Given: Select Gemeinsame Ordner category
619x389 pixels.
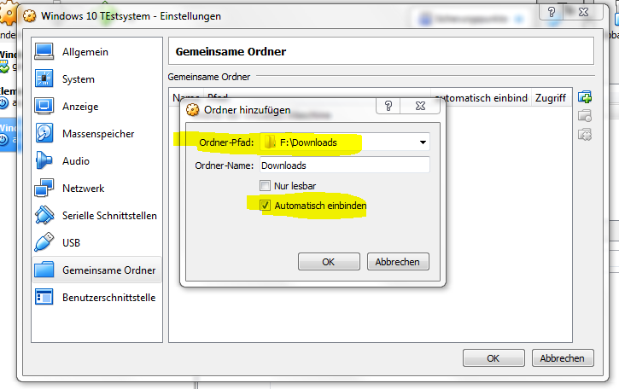Looking at the screenshot, I should coord(108,270).
